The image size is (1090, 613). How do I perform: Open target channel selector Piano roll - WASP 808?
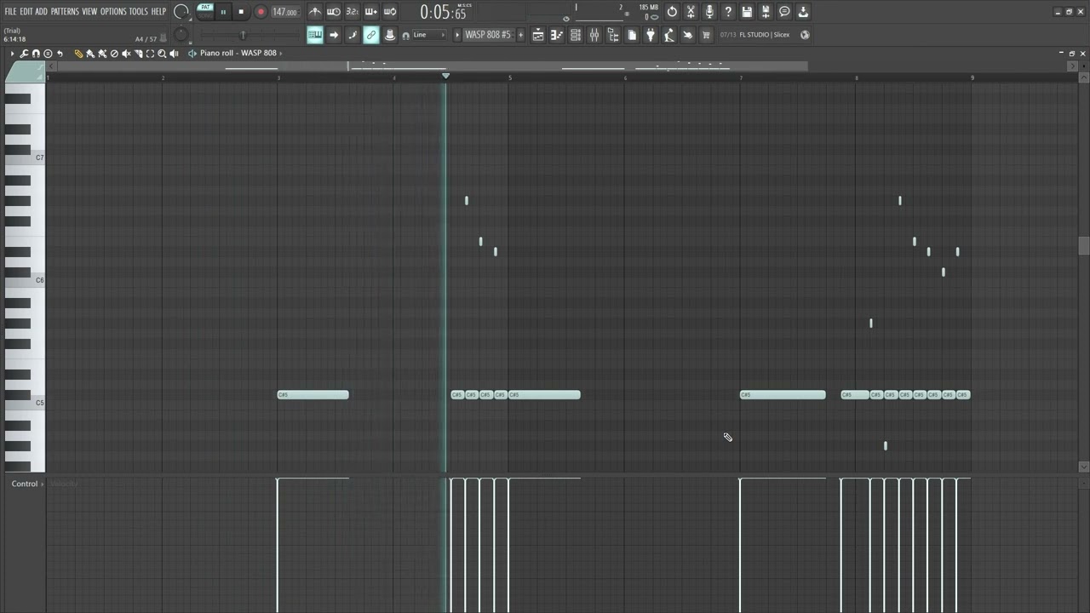[x=238, y=53]
